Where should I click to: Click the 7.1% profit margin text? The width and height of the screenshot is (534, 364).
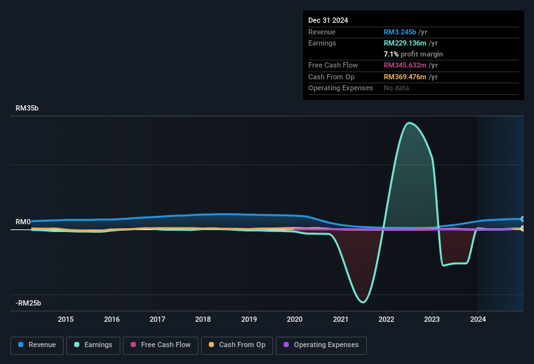point(413,54)
